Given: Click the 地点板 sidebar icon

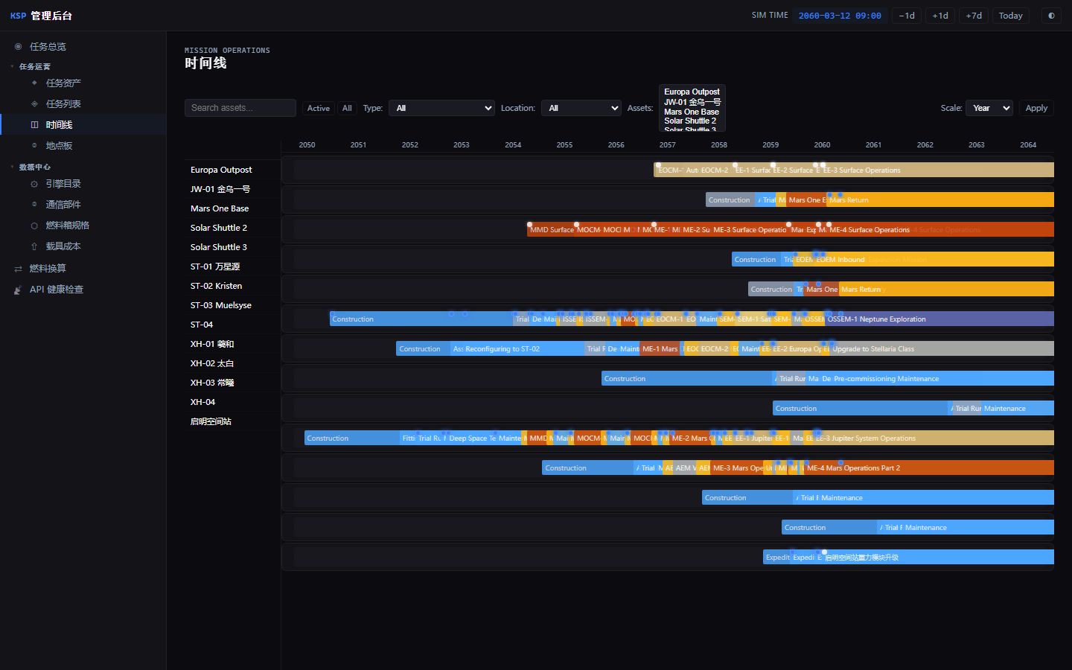Looking at the screenshot, I should click(34, 145).
